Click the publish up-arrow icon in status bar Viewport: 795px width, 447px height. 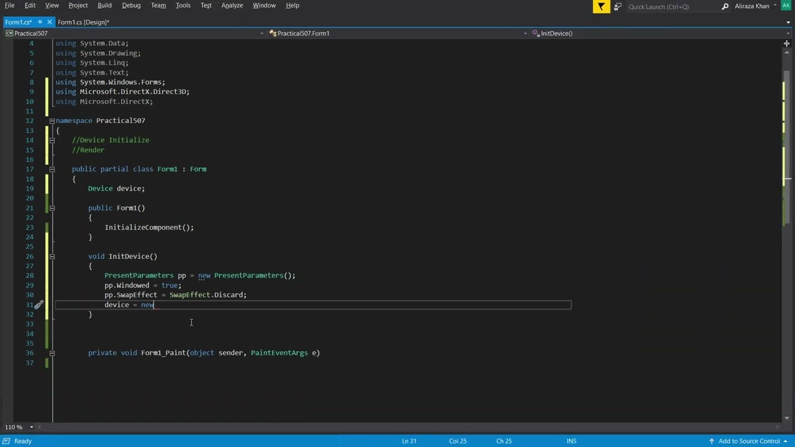712,441
